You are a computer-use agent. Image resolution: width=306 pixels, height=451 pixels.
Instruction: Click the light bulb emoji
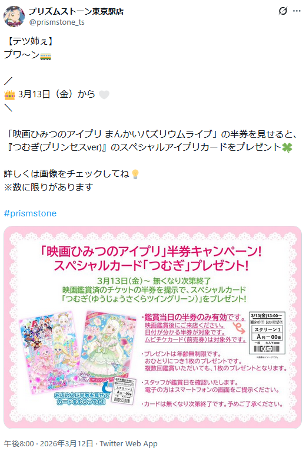(135, 174)
